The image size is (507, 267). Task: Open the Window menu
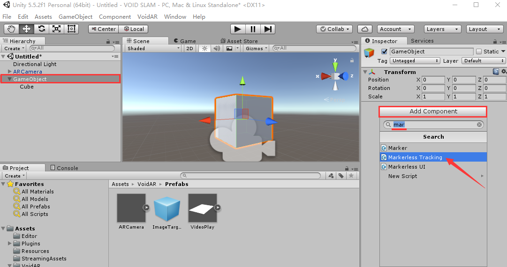(175, 17)
